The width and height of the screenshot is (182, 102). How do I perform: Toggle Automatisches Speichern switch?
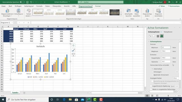[x=22, y=2]
